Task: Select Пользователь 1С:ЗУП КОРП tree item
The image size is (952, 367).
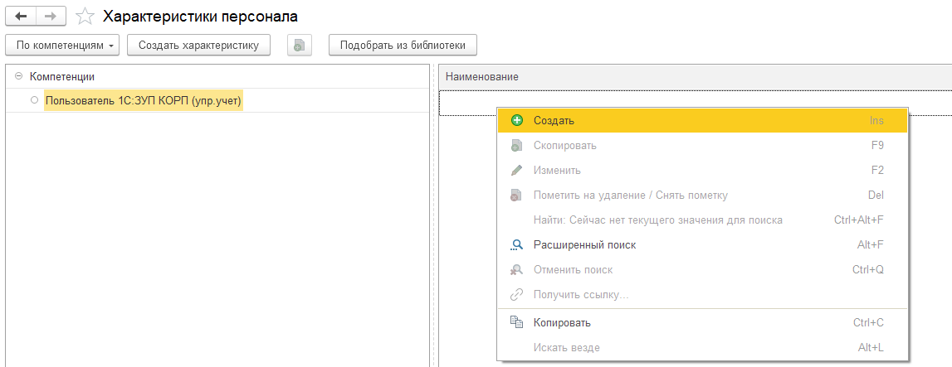Action: coord(144,100)
